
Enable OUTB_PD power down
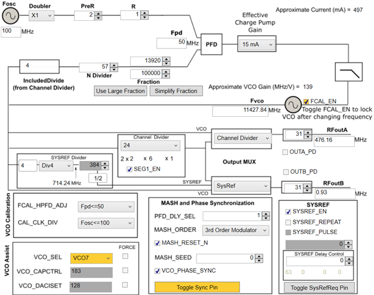(286, 172)
